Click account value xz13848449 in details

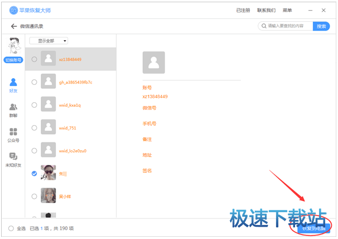[x=155, y=97]
